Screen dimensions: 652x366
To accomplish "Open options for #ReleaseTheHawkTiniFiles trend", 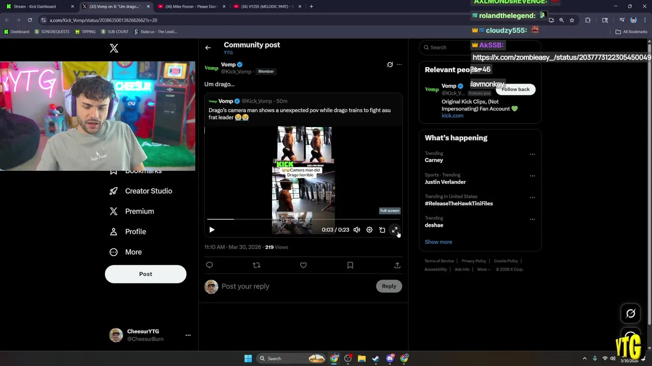I will coord(532,198).
